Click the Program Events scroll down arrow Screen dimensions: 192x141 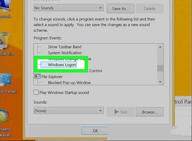point(160,82)
